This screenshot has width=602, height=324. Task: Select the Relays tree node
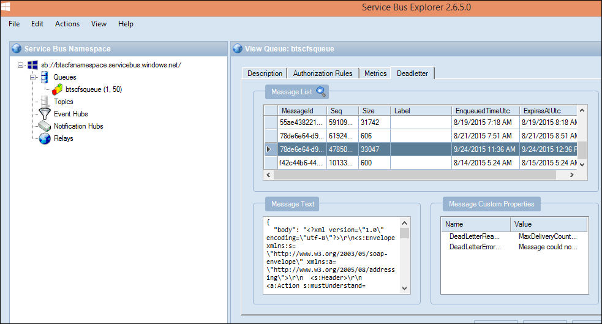point(63,138)
